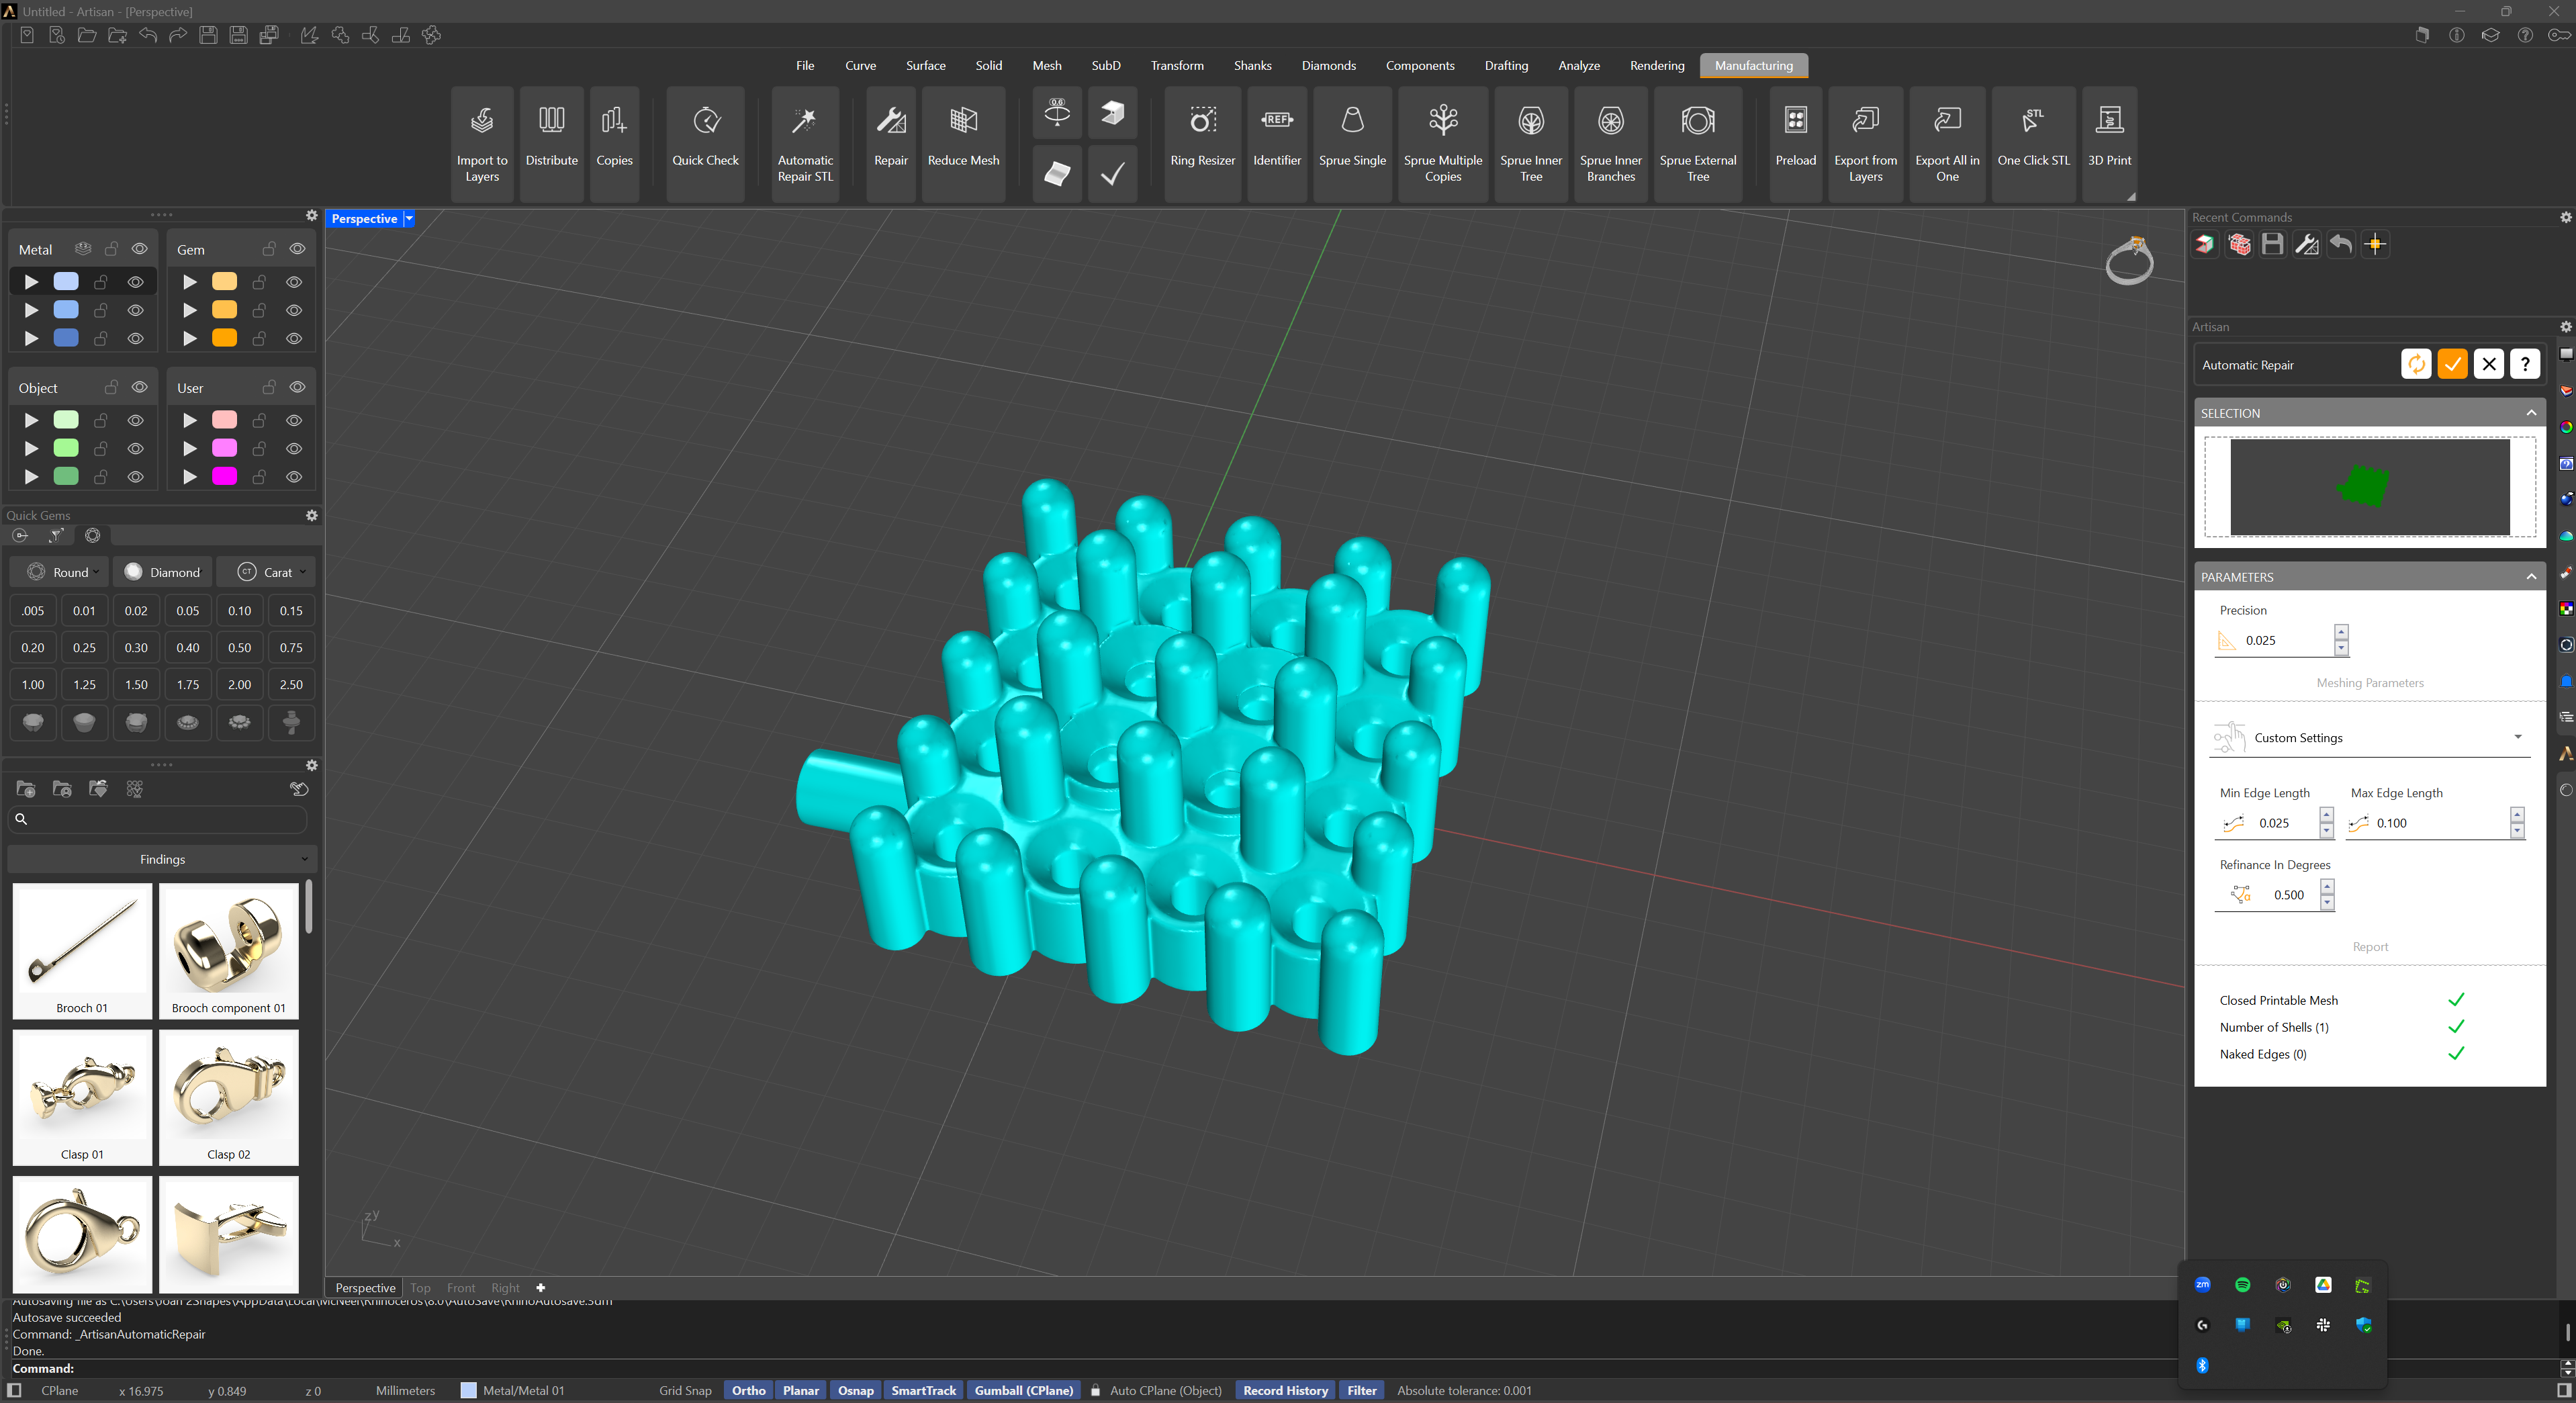Run Export All in One

click(x=1947, y=144)
